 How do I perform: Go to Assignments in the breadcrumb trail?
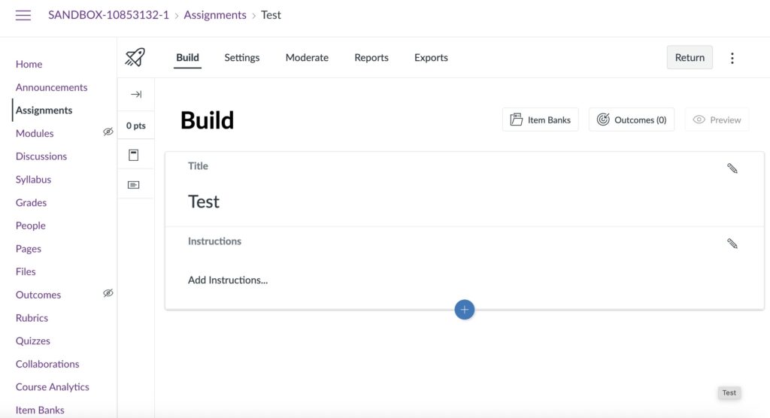pos(215,15)
